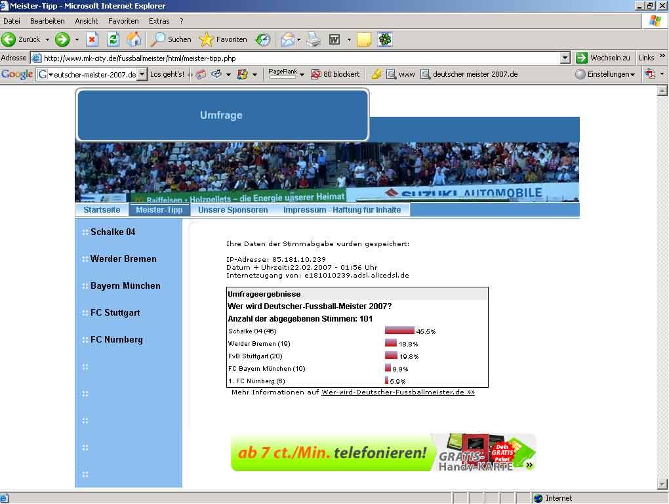
Task: Click the Internet zone status indicator
Action: tap(552, 498)
